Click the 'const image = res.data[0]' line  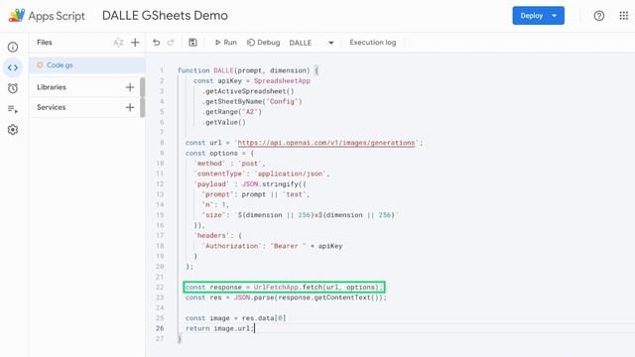(x=236, y=318)
